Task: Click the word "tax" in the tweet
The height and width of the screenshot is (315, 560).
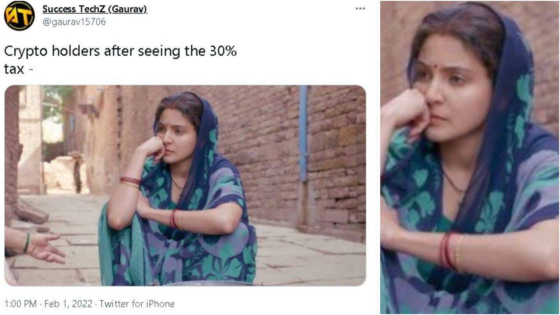Action: point(14,69)
